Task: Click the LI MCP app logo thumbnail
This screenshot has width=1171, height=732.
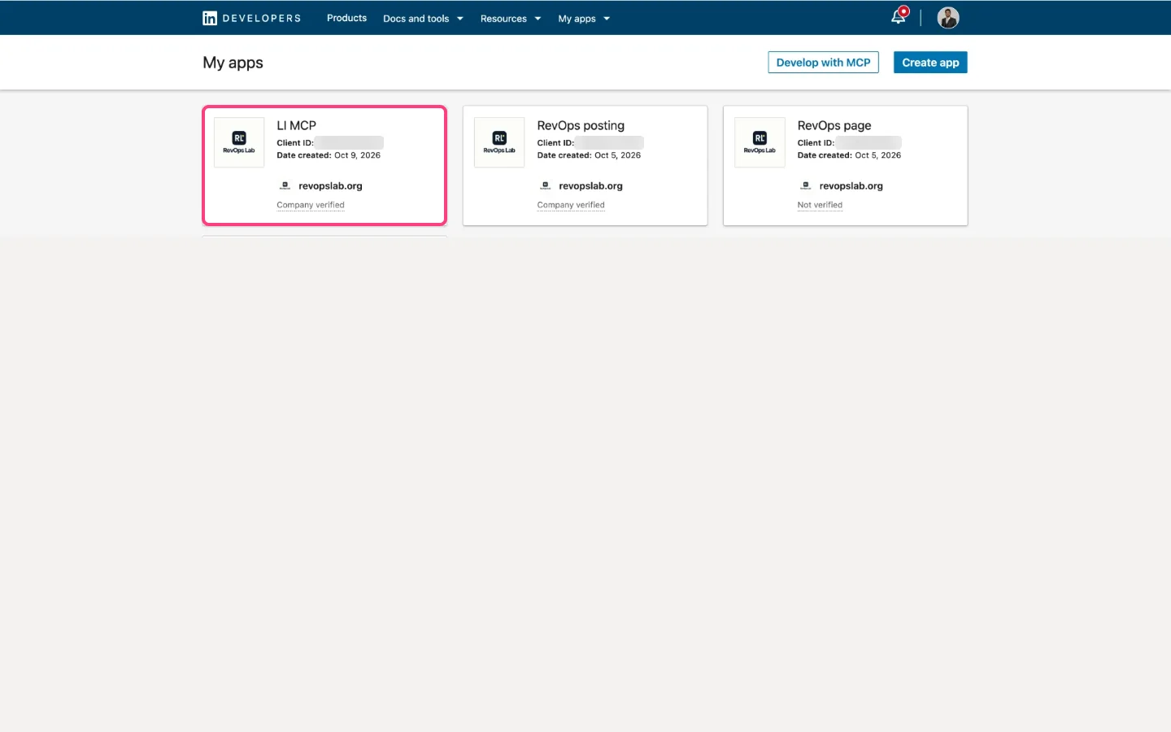Action: click(239, 142)
